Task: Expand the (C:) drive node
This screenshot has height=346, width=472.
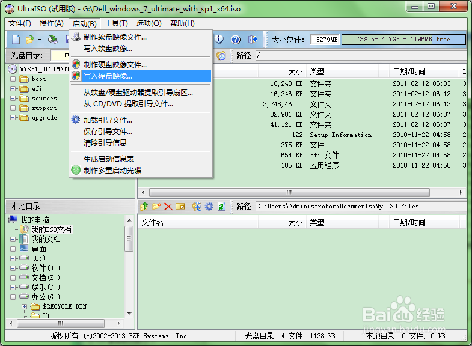Action: 13,258
